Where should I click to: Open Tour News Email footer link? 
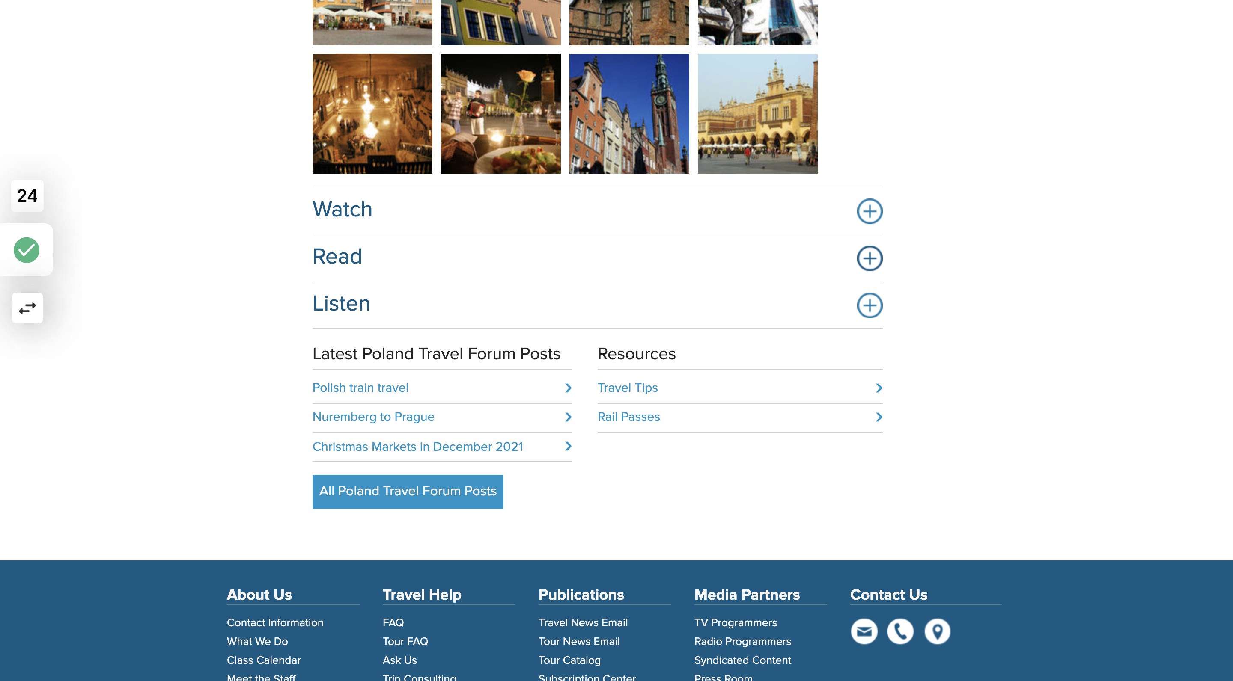coord(579,641)
